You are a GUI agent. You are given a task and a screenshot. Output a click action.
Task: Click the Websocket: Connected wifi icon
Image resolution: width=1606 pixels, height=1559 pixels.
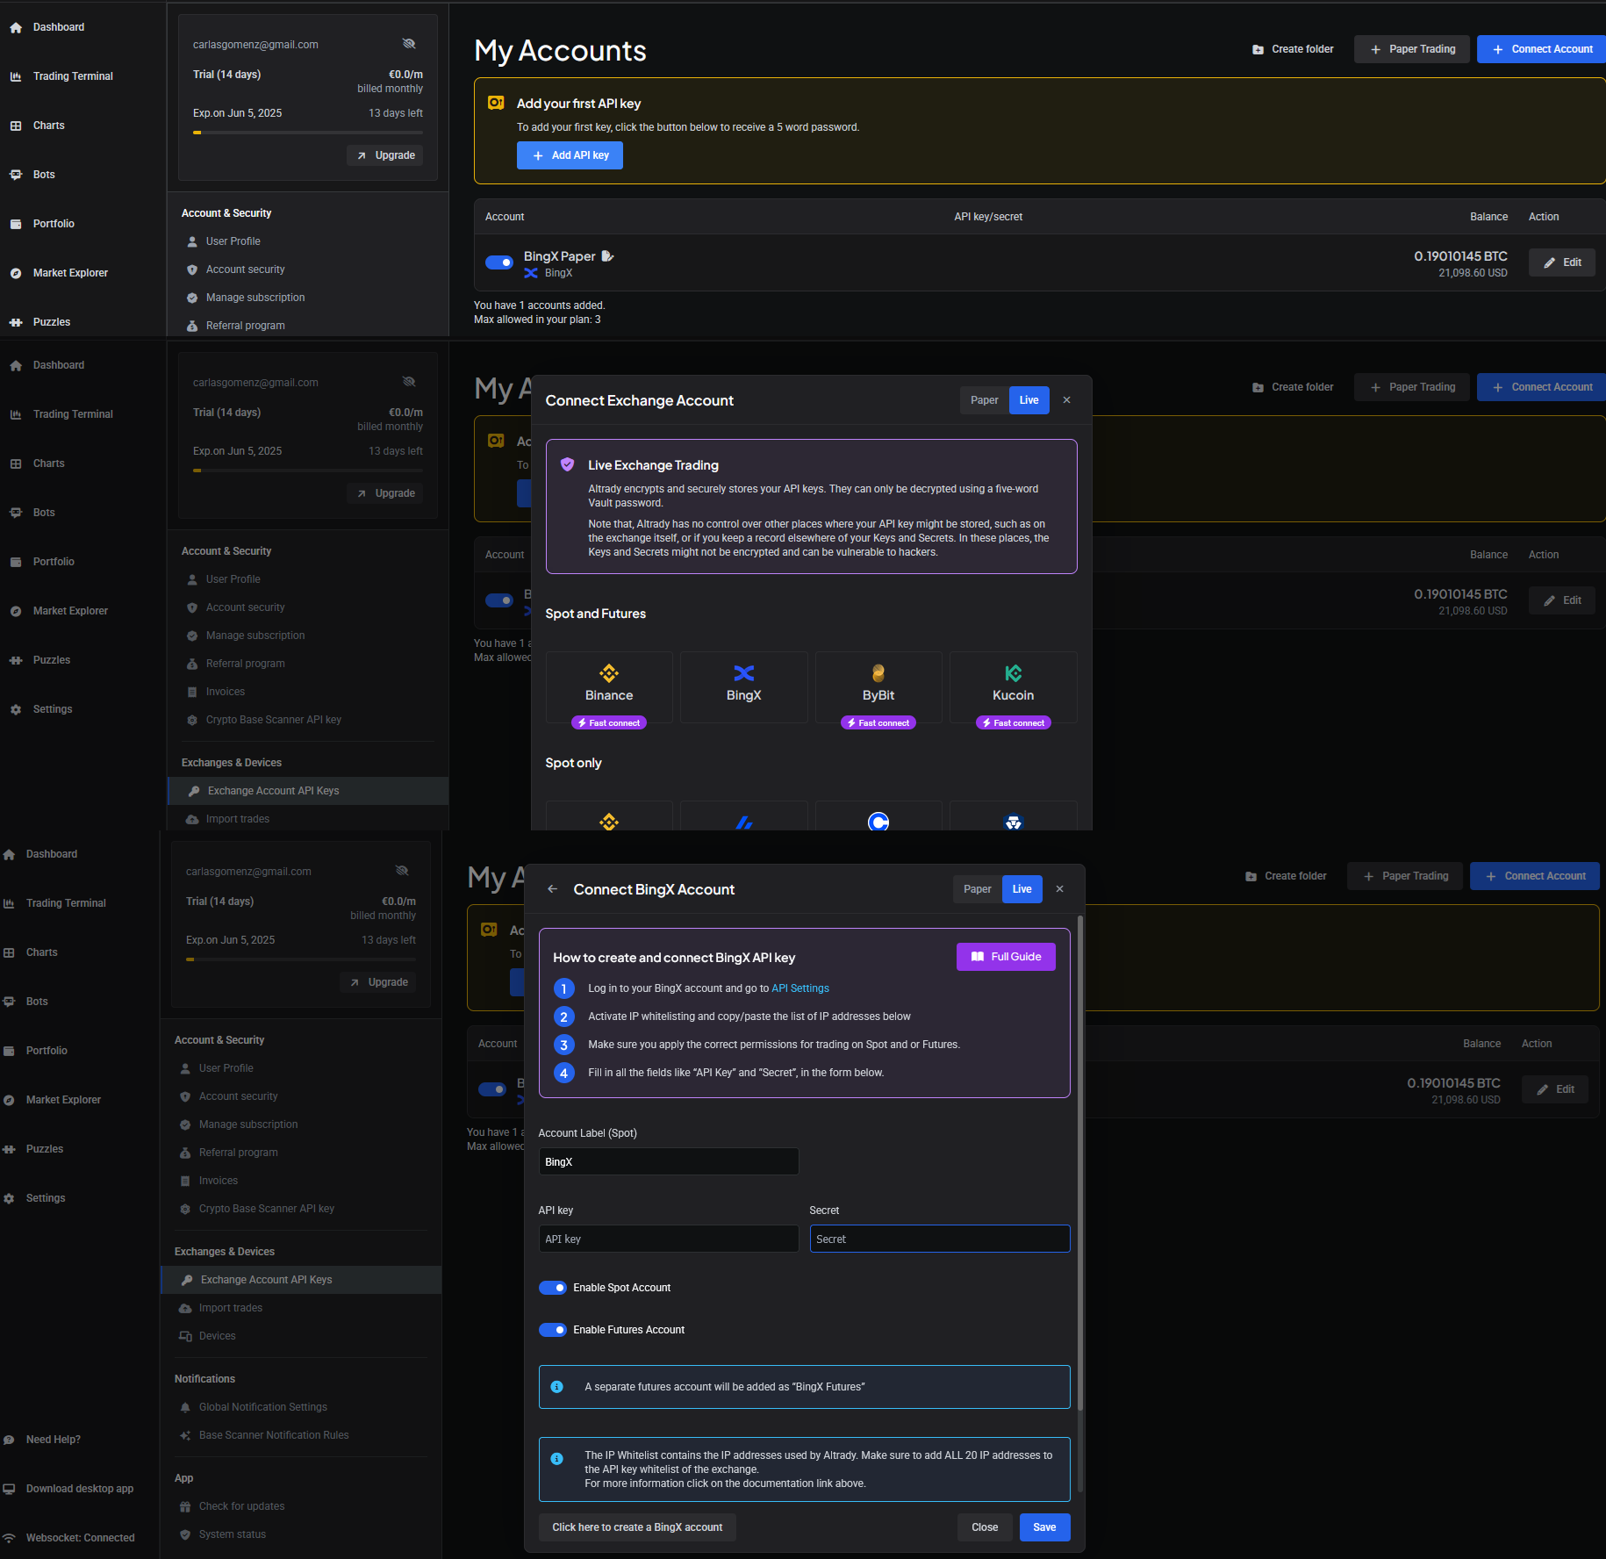9,1538
